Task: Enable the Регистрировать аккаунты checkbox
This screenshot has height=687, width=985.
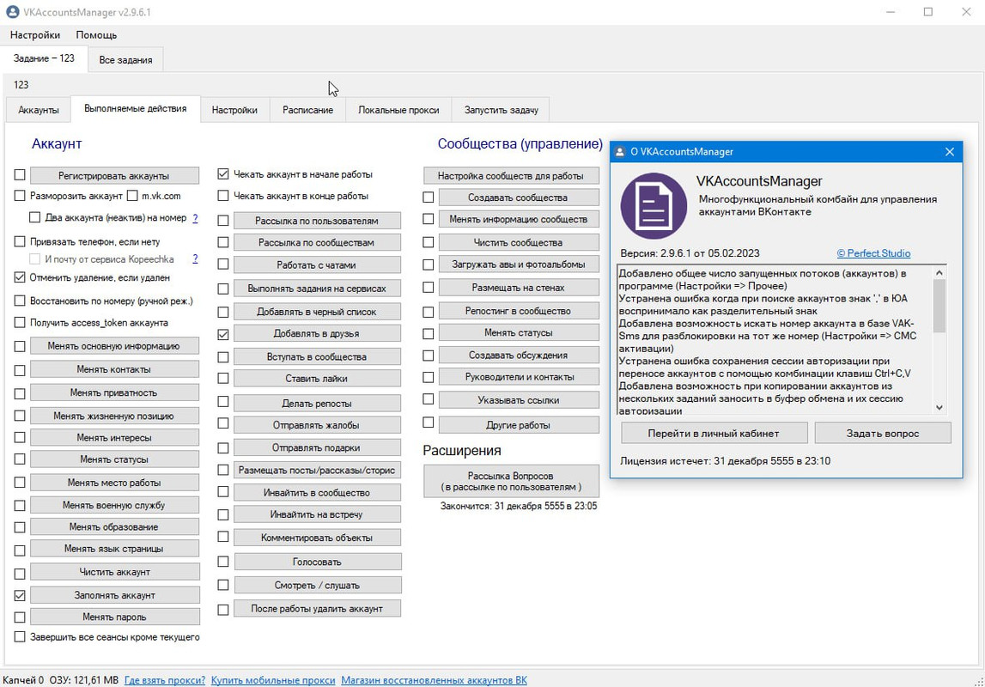Action: point(20,175)
